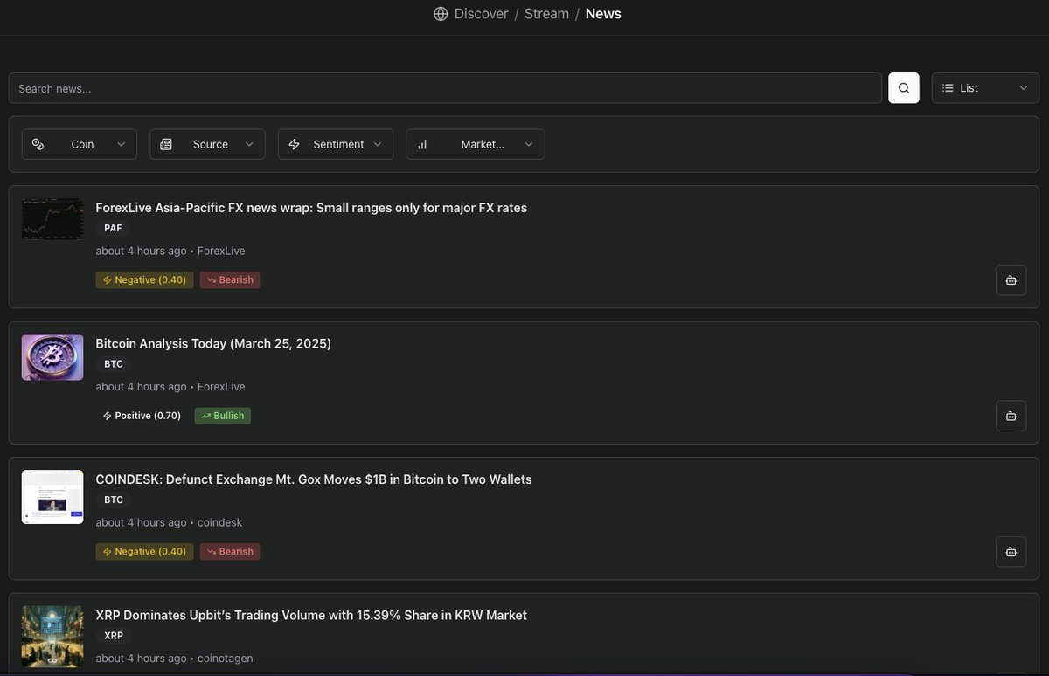Click the XRP coin tag
This screenshot has height=676, width=1049.
pyautogui.click(x=114, y=636)
